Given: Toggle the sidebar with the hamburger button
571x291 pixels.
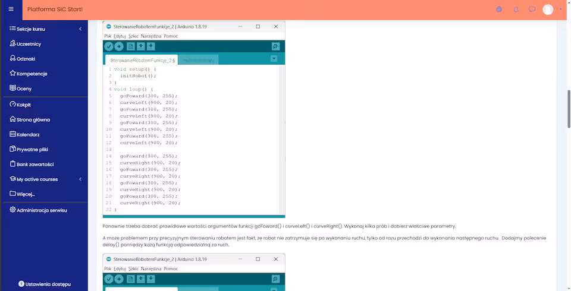Looking at the screenshot, I should click(x=11, y=10).
